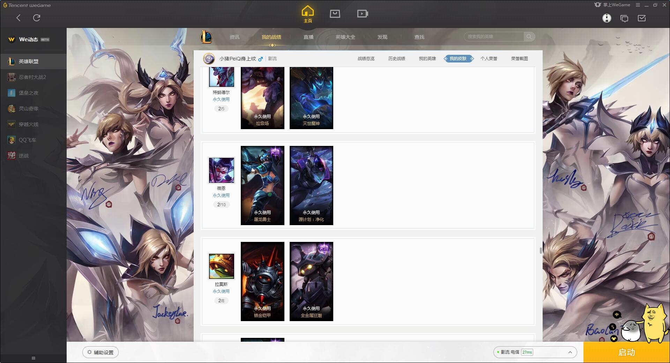Open 掌上WeGame link in title bar

tap(612, 5)
